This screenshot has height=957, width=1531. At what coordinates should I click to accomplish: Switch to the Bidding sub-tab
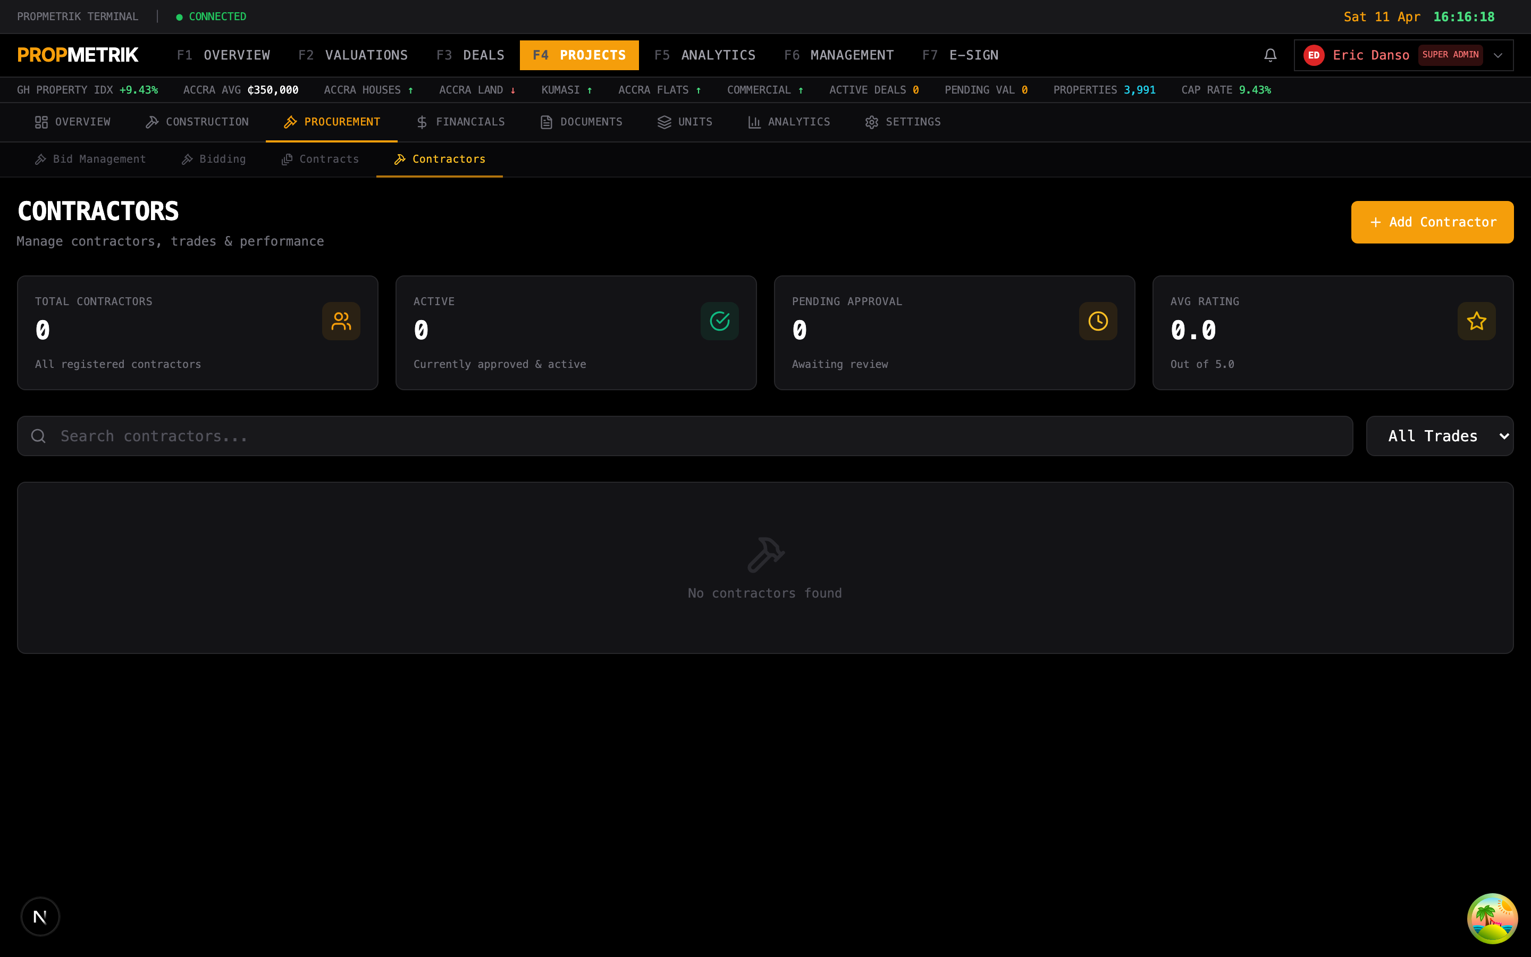point(213,159)
